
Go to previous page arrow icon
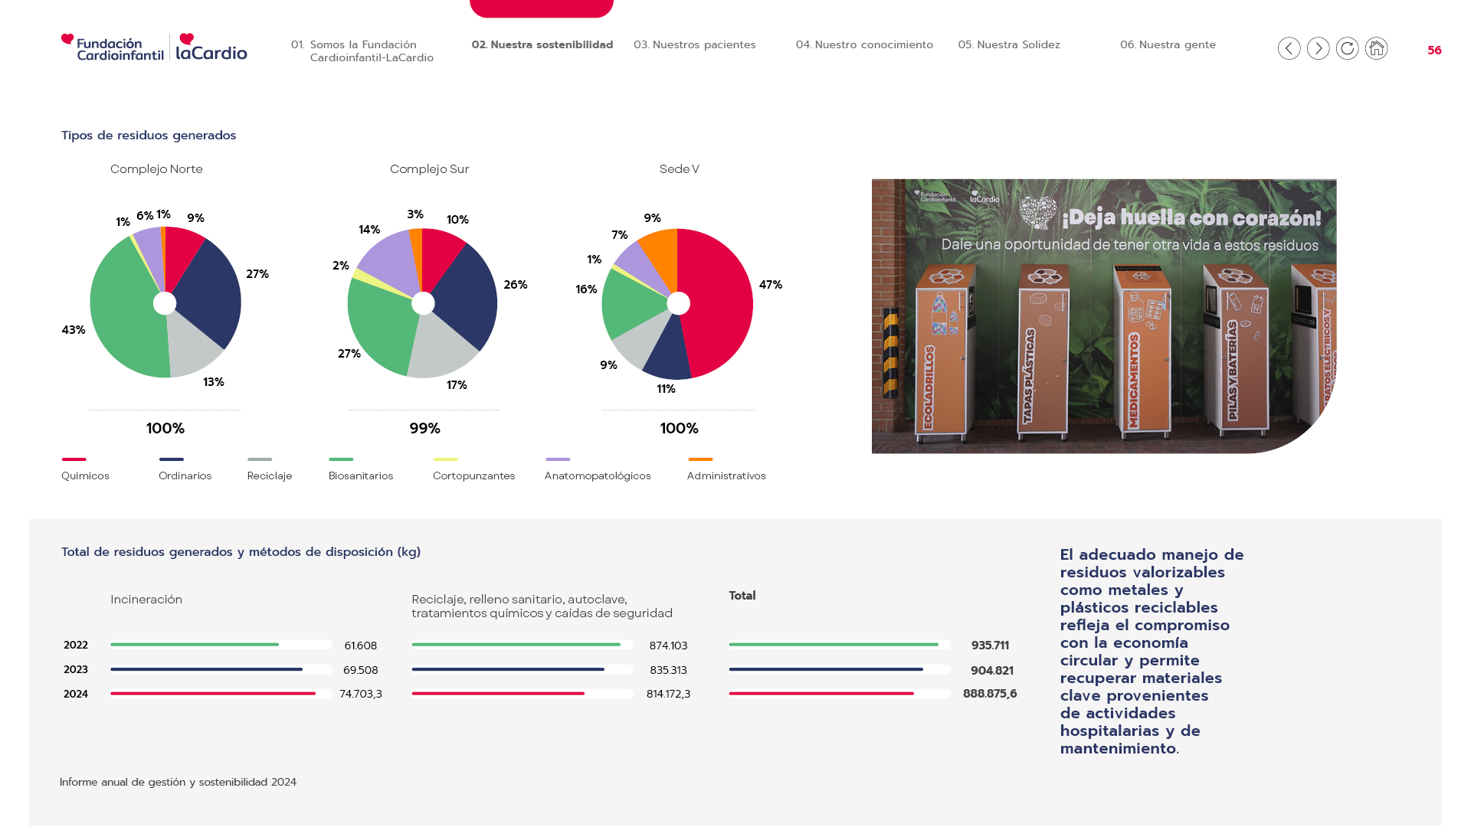coord(1289,48)
